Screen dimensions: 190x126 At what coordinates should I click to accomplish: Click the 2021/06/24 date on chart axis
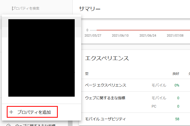click(148, 36)
